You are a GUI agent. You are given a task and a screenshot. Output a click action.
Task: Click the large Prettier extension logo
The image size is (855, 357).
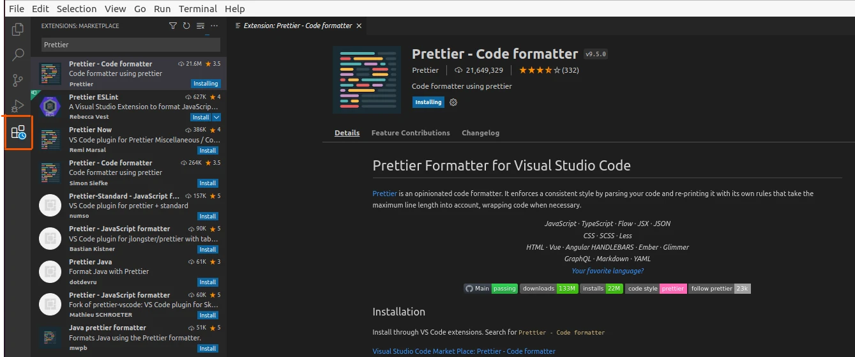click(x=367, y=80)
